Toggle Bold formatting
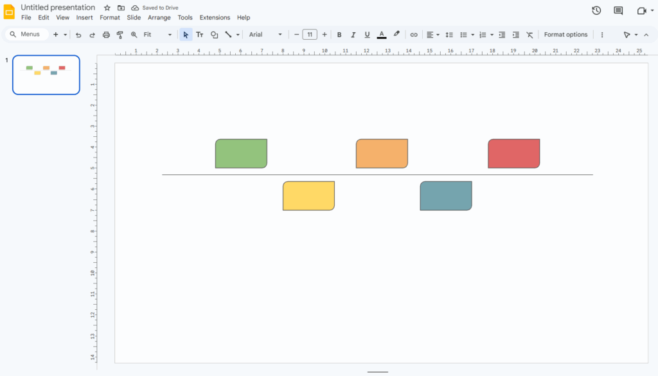Screen dimensions: 658x376 tap(339, 35)
